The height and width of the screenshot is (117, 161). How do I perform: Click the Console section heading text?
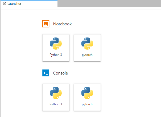click(x=60, y=73)
